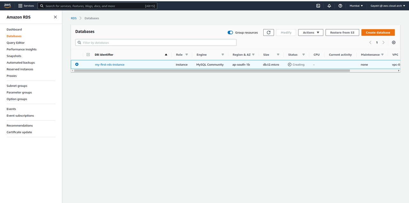Open the Gayatri account dropdown
Screen dimensions: 409x203
tap(388, 6)
